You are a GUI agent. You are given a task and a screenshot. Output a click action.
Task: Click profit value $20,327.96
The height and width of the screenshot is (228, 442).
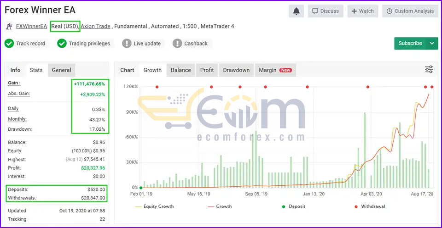point(93,168)
